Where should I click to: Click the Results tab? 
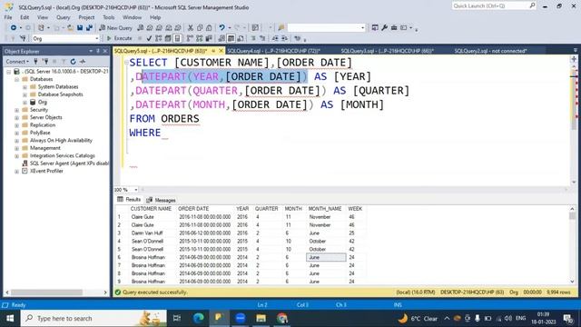(129, 200)
